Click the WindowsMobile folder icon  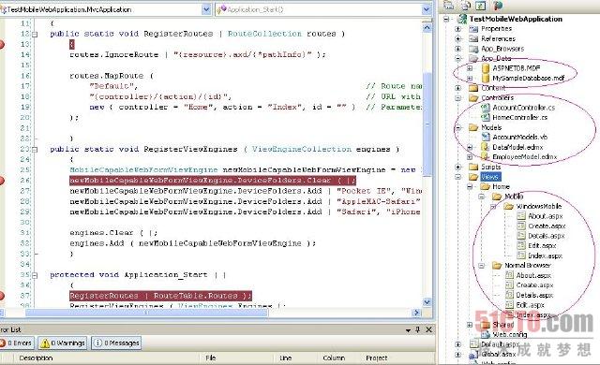[x=508, y=206]
